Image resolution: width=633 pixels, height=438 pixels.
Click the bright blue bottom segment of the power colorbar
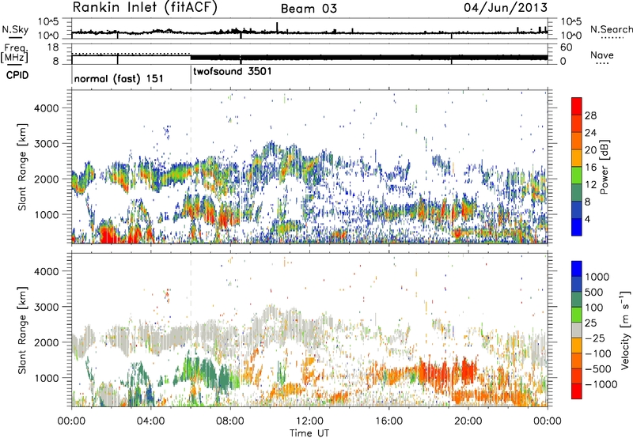click(x=577, y=228)
